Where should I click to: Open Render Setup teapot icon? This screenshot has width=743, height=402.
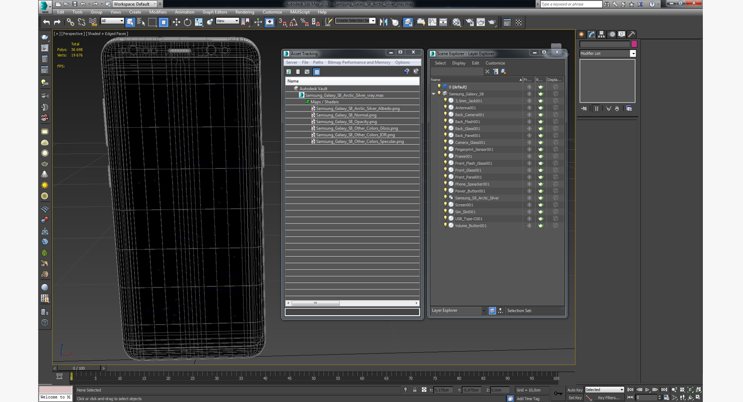point(469,22)
